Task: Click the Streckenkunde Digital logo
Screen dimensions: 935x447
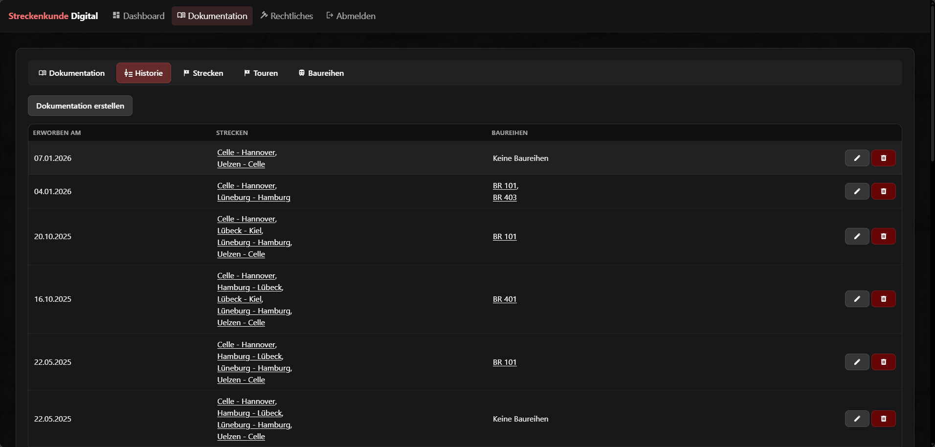Action: 53,16
